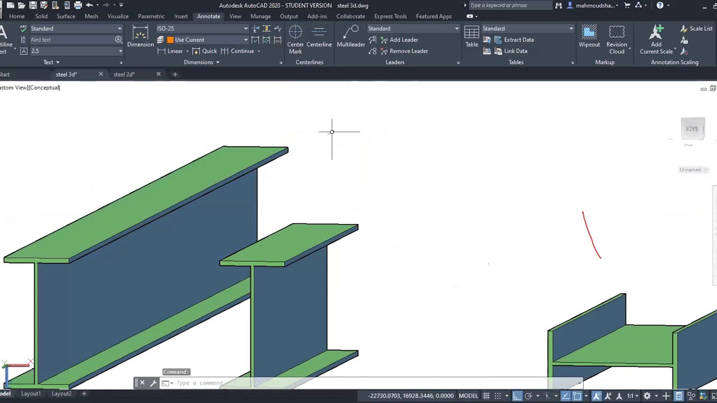Open the ISO-25 dimension style dropdown
This screenshot has height=403, width=717.
tap(202, 29)
